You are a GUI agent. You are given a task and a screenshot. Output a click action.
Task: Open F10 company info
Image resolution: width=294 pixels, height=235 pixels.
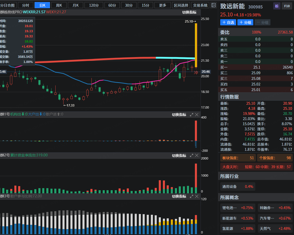[286, 6]
